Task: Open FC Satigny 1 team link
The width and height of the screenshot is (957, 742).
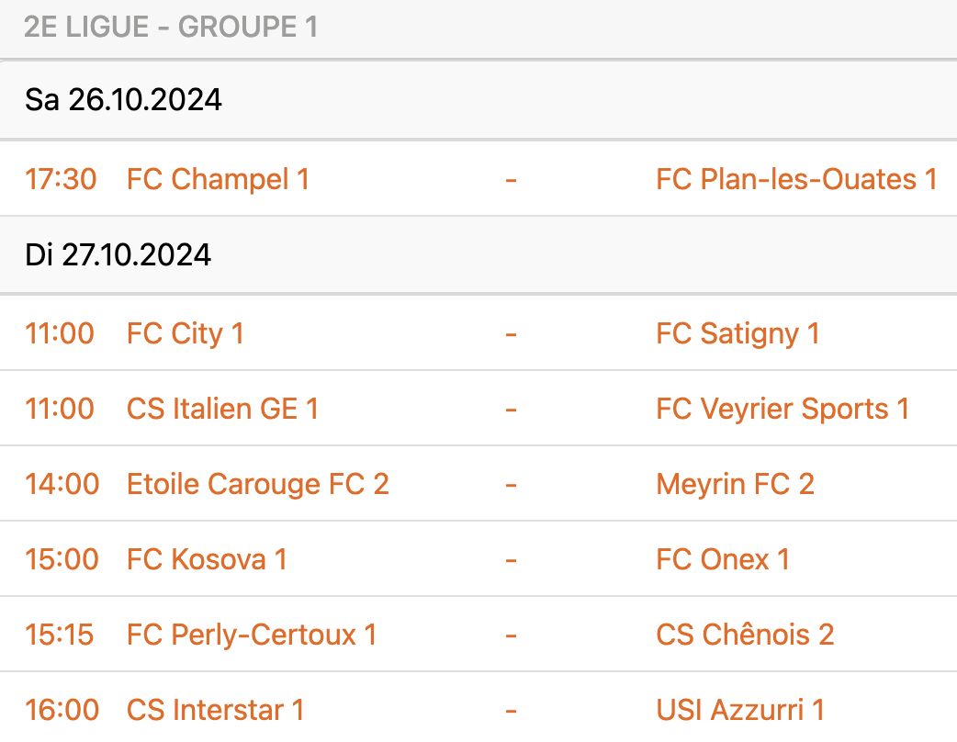Action: click(737, 333)
